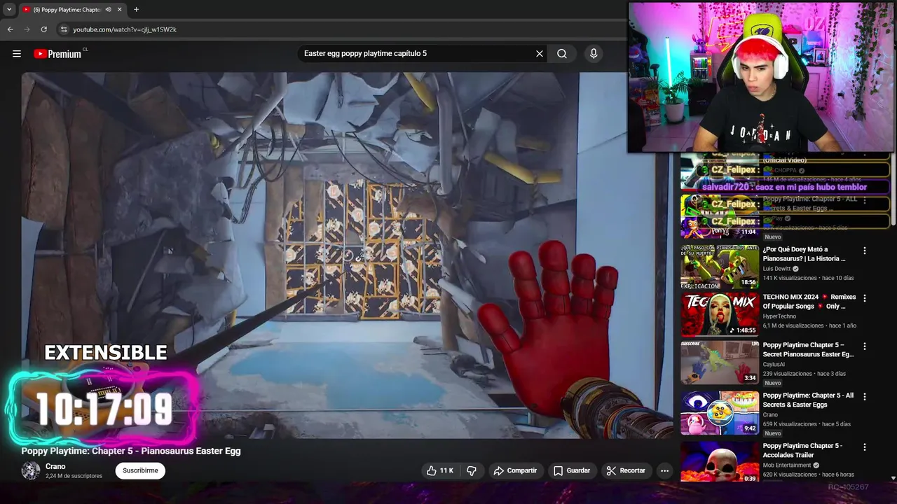
Task: Subscribe using the Suscribirme button
Action: coord(140,470)
